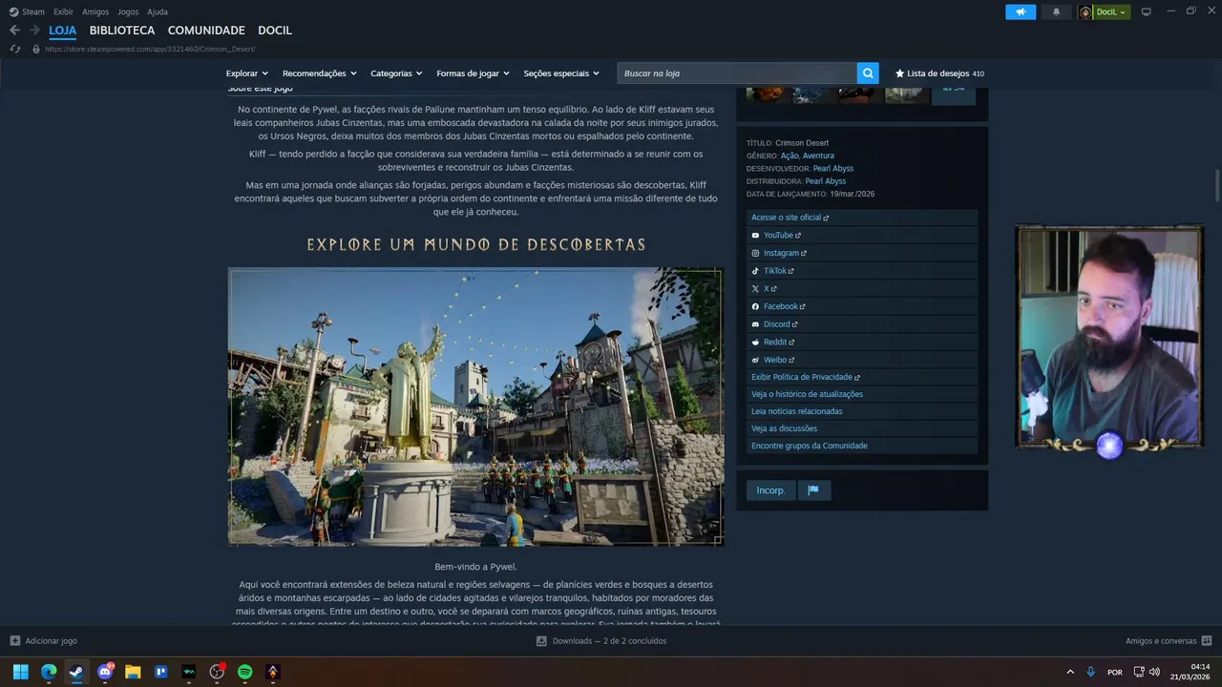Switch to the DOCIL profile tab

[275, 31]
